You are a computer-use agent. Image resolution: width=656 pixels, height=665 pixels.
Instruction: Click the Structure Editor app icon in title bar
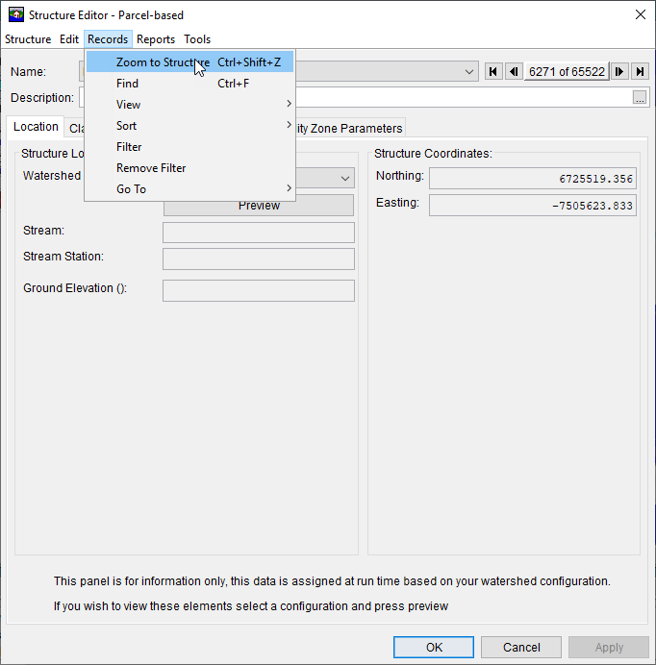click(x=16, y=14)
